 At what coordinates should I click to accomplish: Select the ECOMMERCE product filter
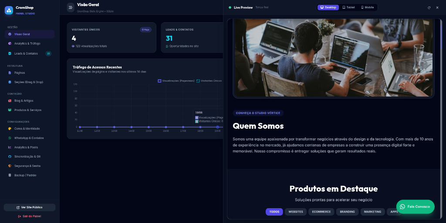tap(321, 212)
